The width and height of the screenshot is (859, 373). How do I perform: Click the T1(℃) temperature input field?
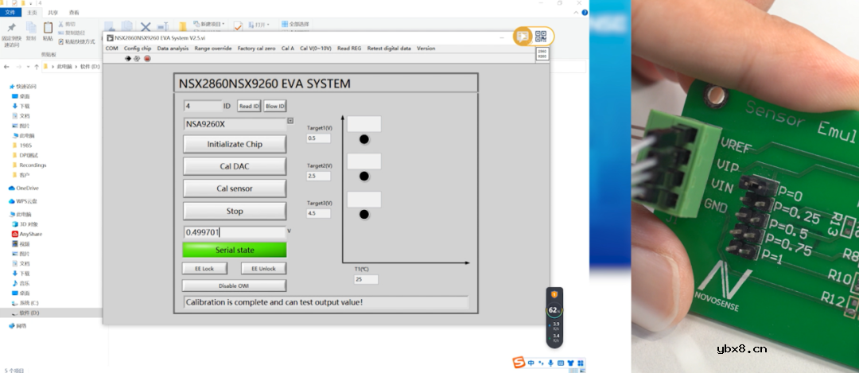pos(366,279)
